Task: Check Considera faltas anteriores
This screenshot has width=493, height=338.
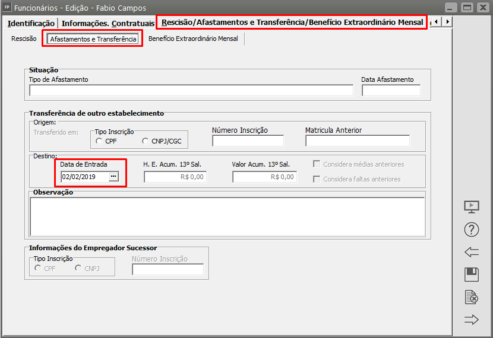Action: click(x=317, y=179)
